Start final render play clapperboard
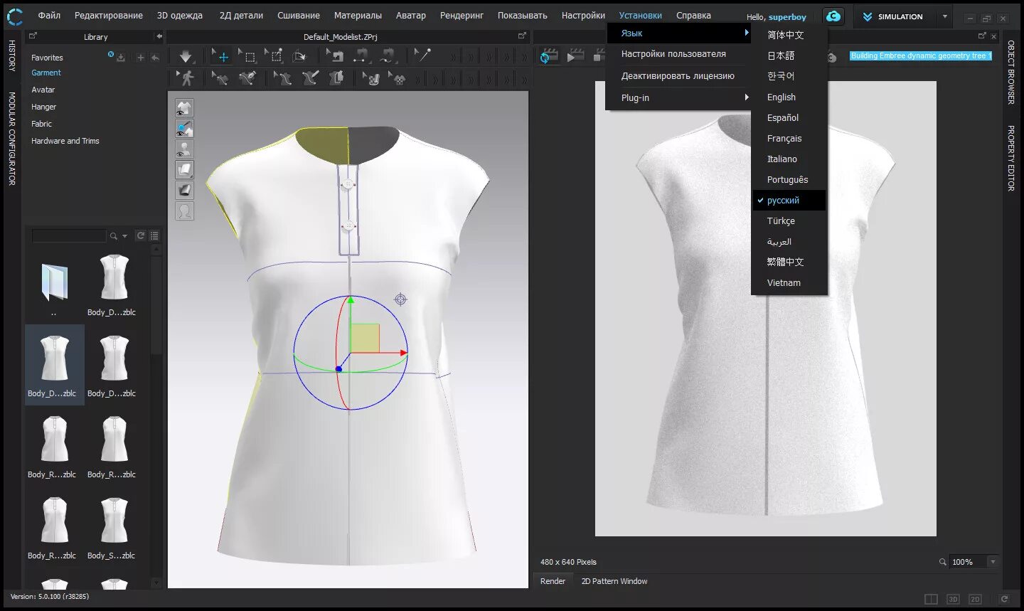The width and height of the screenshot is (1024, 611). pos(575,56)
